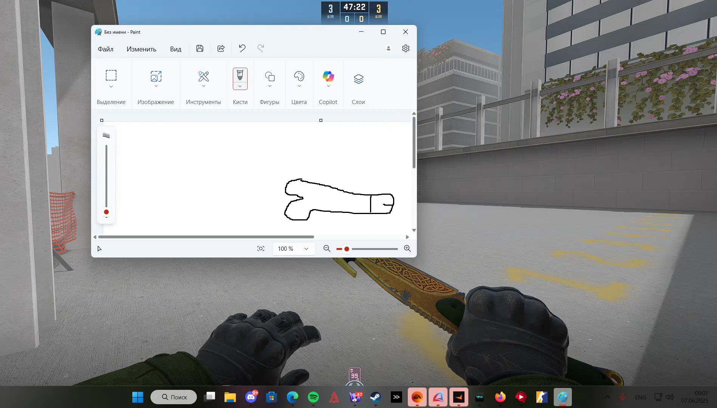Open File Explorer from the taskbar
The image size is (717, 408).
pos(230,397)
